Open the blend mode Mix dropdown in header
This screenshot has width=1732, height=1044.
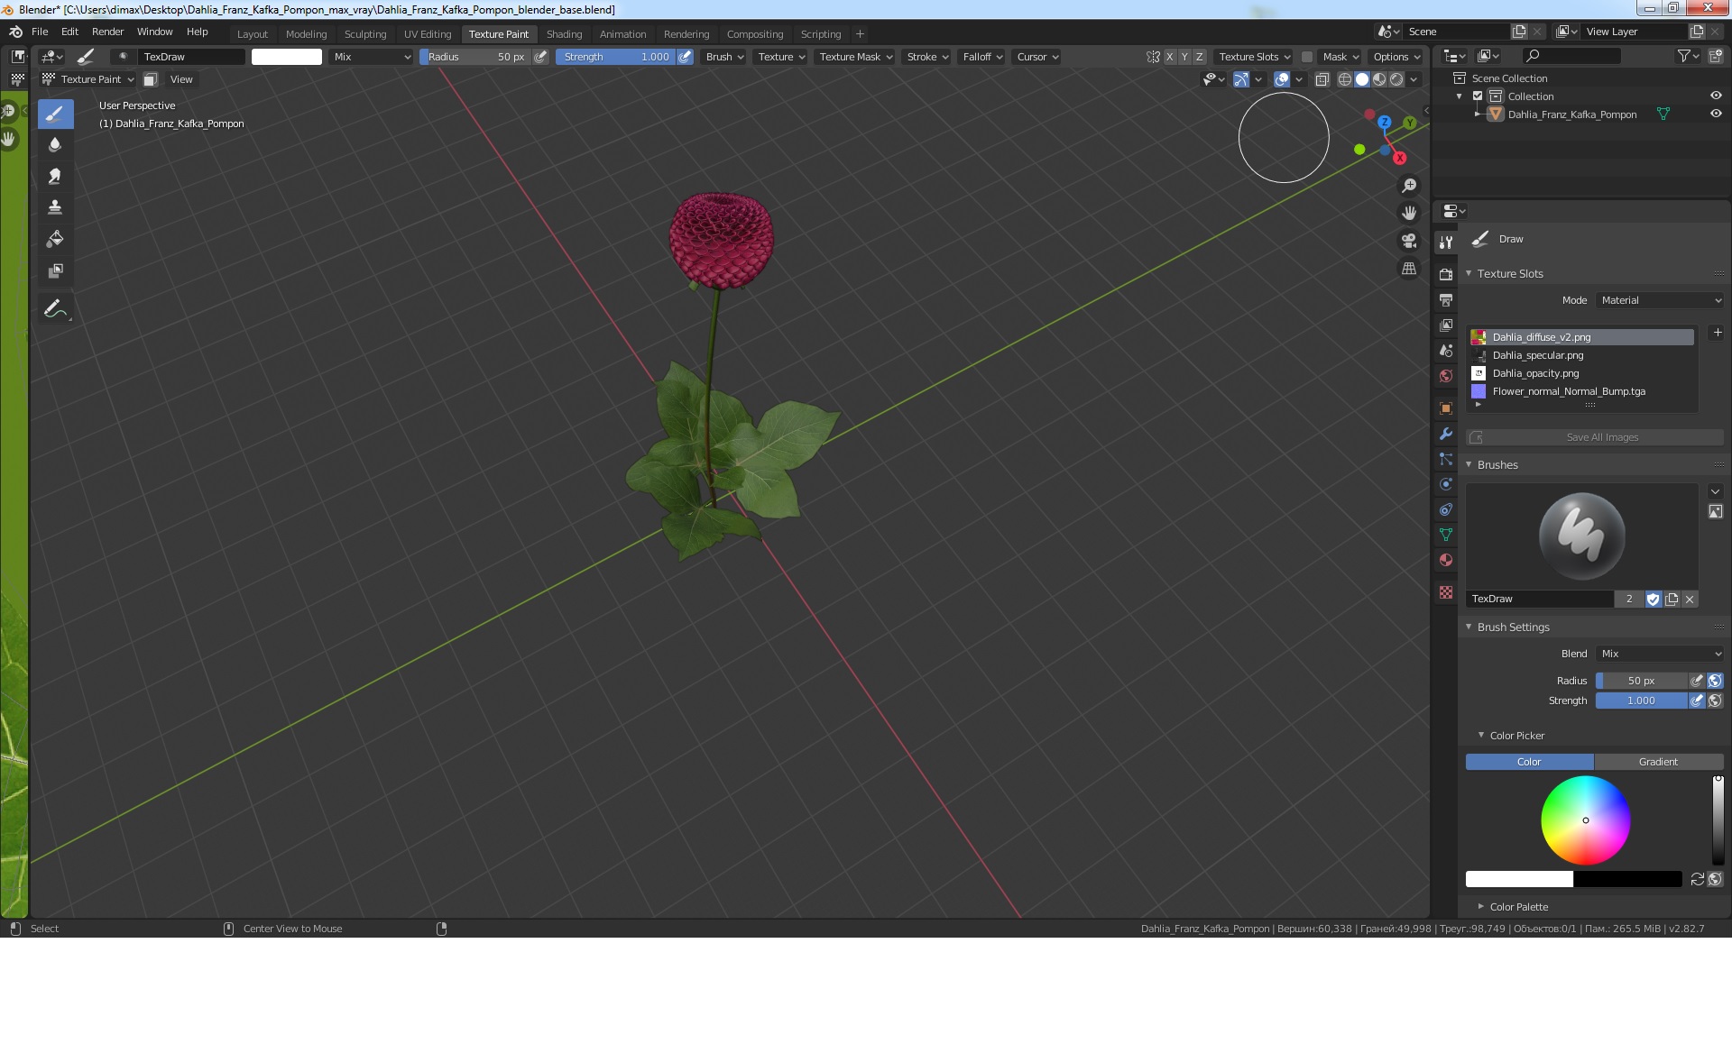pyautogui.click(x=371, y=57)
